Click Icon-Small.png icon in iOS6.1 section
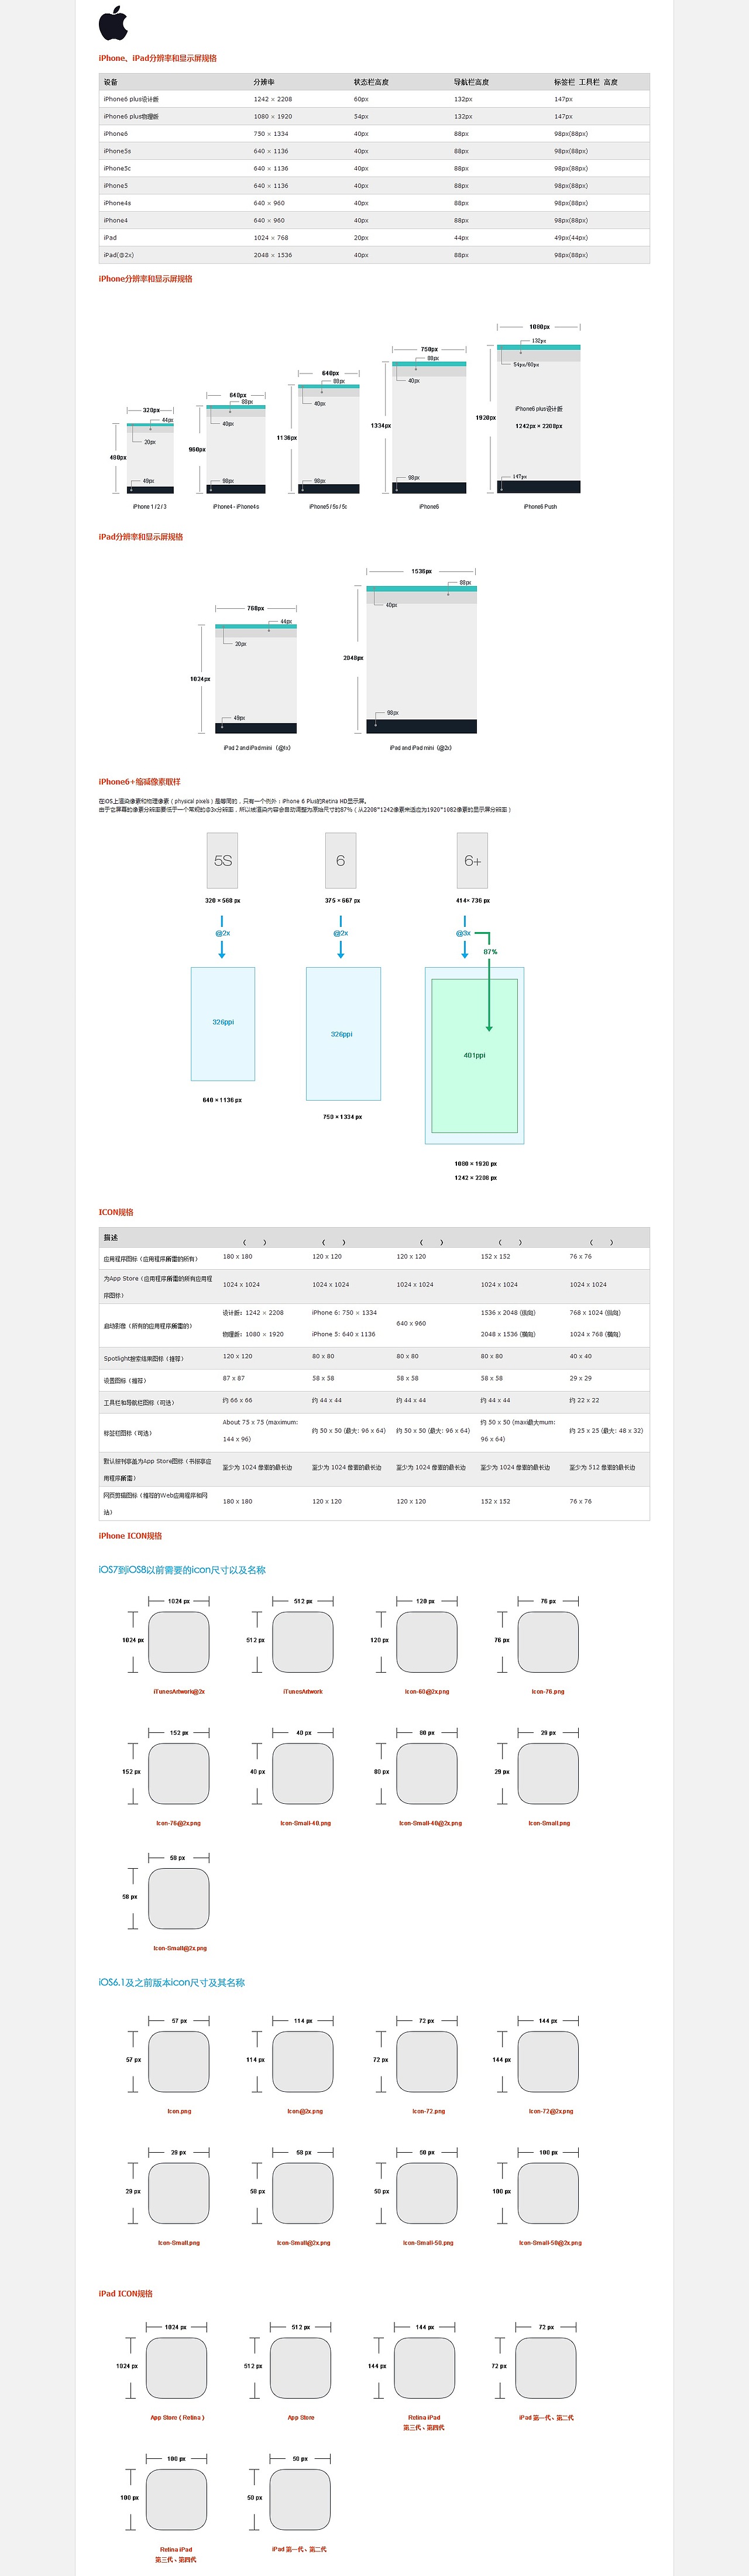 (x=179, y=2193)
